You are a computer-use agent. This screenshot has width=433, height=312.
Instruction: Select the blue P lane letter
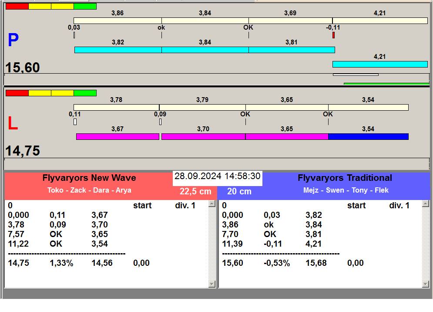click(13, 41)
